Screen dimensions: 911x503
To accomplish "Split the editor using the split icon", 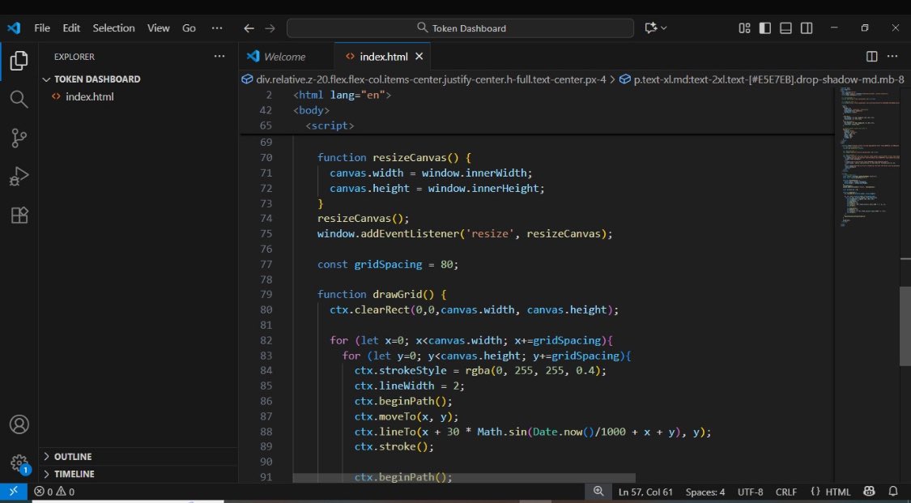I will point(871,56).
